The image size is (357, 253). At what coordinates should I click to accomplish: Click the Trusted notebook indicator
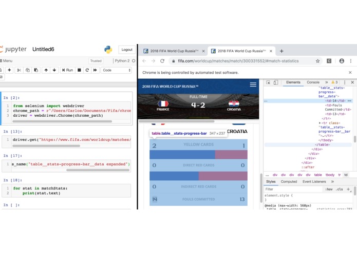click(96, 61)
